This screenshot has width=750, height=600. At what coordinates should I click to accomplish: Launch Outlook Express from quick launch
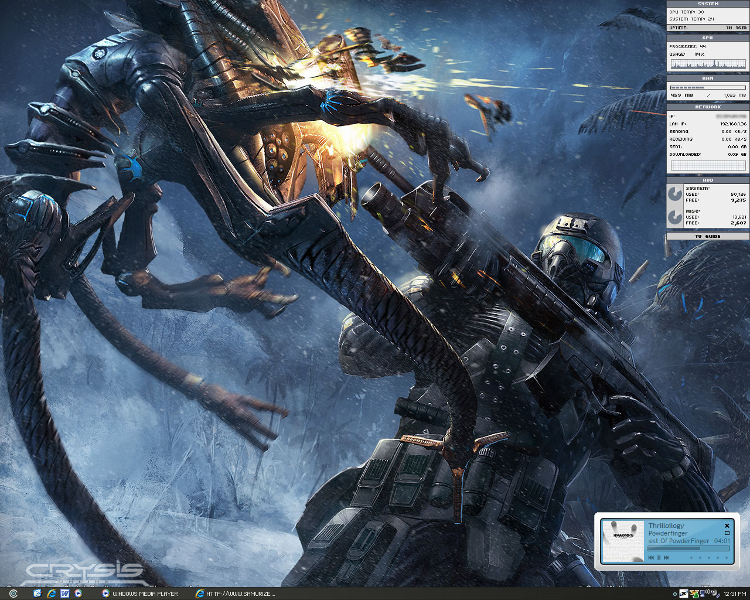coord(37,594)
